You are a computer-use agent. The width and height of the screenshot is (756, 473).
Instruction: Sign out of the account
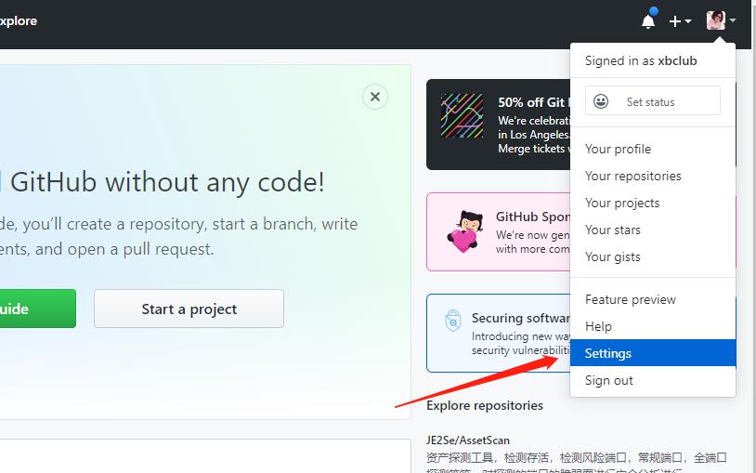653,381
